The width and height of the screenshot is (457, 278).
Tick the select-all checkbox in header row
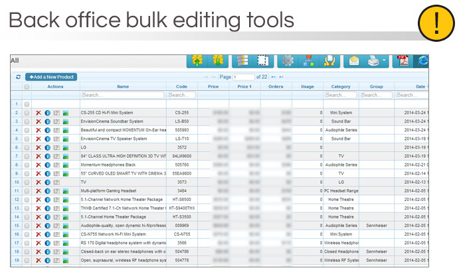27,87
